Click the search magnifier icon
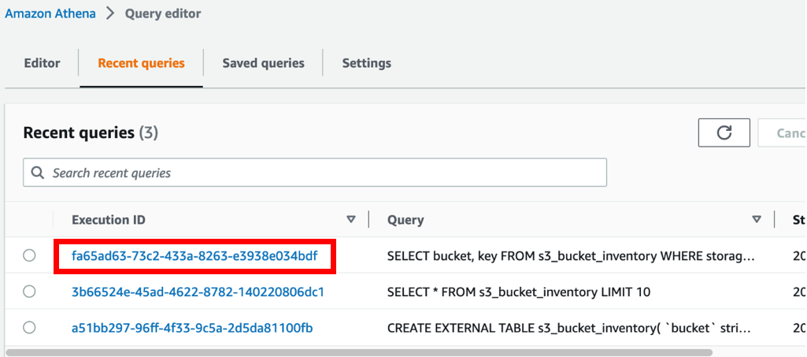This screenshot has width=807, height=357. point(38,173)
